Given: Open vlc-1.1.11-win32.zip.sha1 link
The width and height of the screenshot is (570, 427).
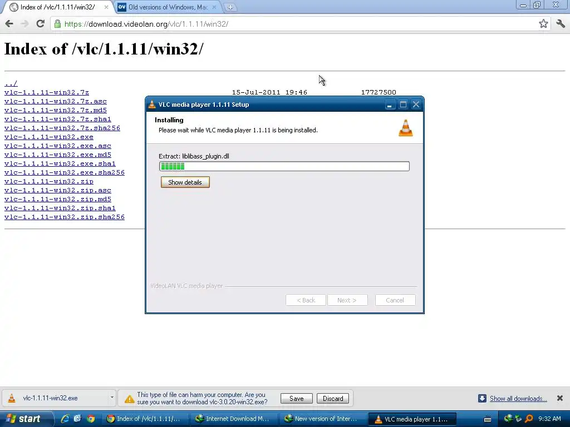Looking at the screenshot, I should point(60,208).
